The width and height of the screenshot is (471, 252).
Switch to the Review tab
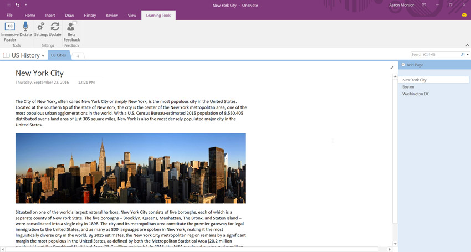pos(112,15)
